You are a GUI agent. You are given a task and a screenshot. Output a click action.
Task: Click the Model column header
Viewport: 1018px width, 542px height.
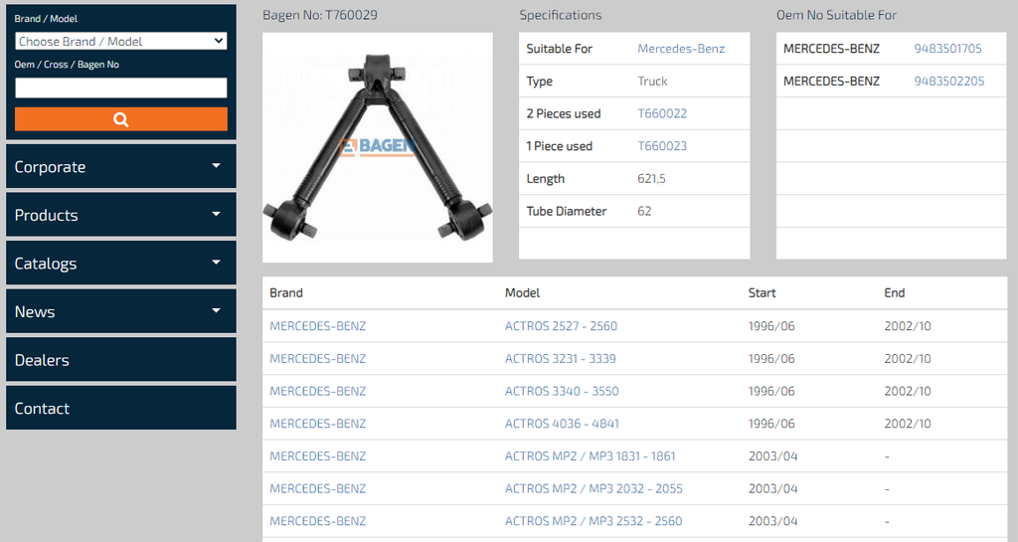(x=523, y=292)
